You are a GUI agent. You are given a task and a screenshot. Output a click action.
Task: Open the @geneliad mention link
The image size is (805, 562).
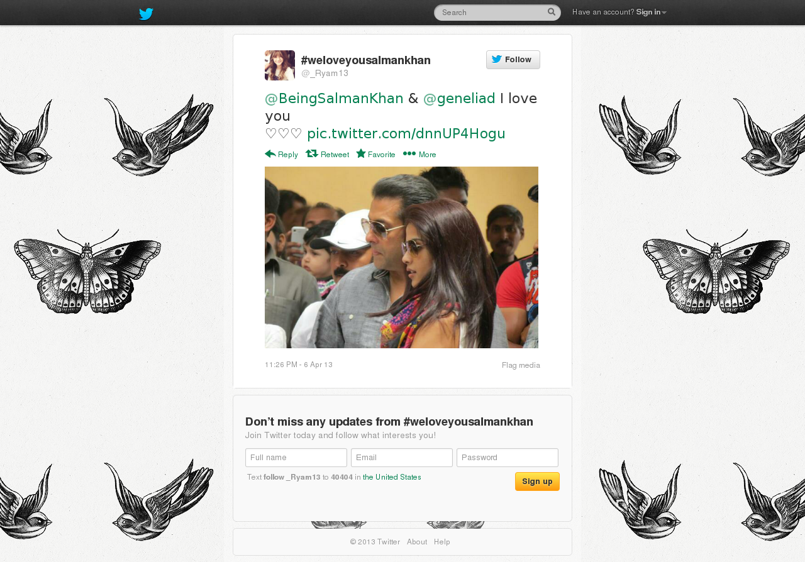(x=459, y=99)
